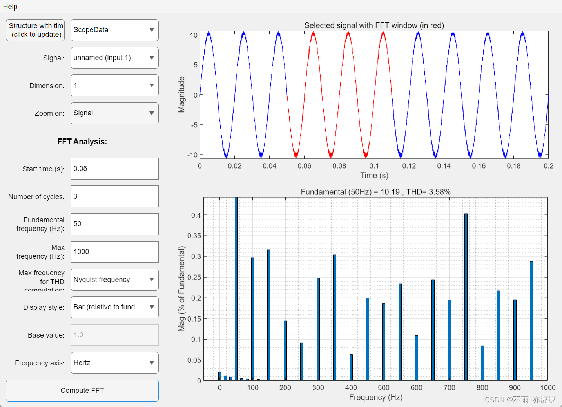Click the Start time (s) label
Viewport: 562px width, 407px height.
(44, 169)
